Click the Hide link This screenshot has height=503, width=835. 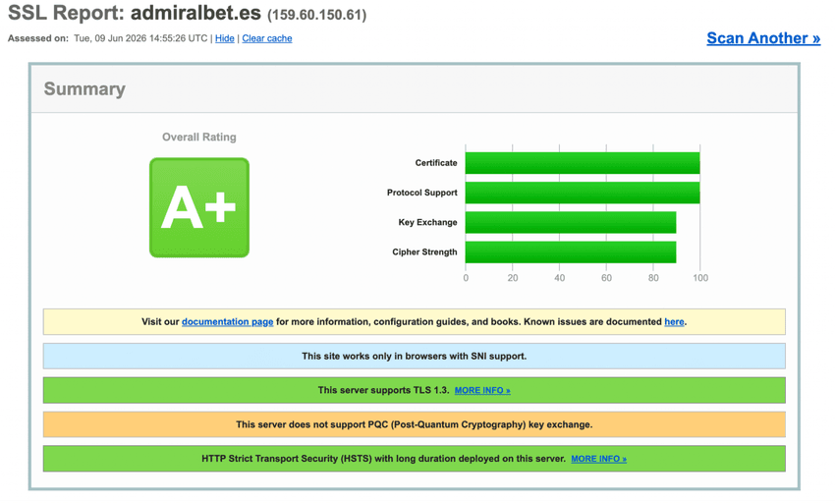click(224, 38)
